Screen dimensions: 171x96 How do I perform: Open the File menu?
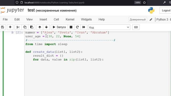point(5,19)
